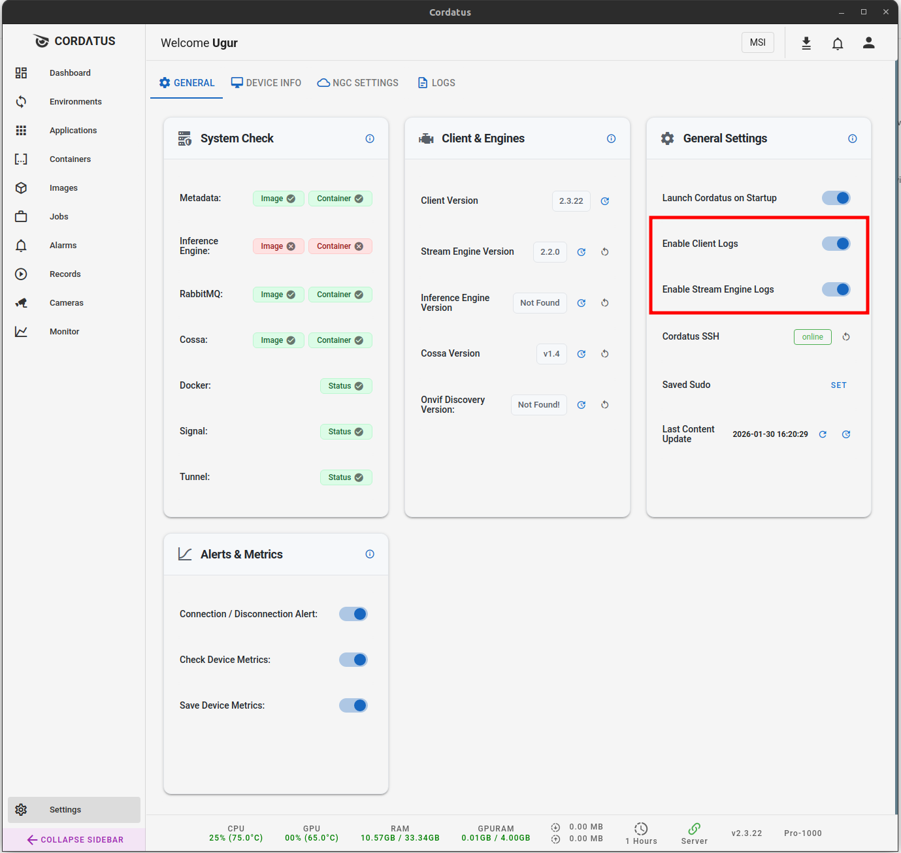Click restart icon next to Cordatus SSH
The height and width of the screenshot is (853, 901).
click(846, 337)
